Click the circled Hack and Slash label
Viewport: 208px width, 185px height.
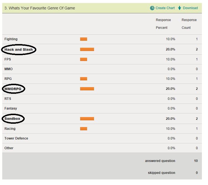[x=19, y=50]
